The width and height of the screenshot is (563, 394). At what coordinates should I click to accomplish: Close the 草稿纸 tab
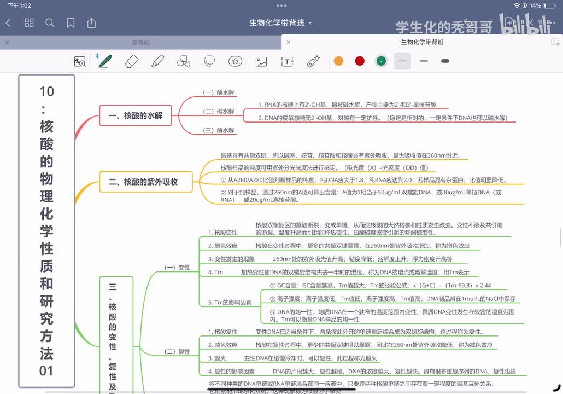coord(7,43)
